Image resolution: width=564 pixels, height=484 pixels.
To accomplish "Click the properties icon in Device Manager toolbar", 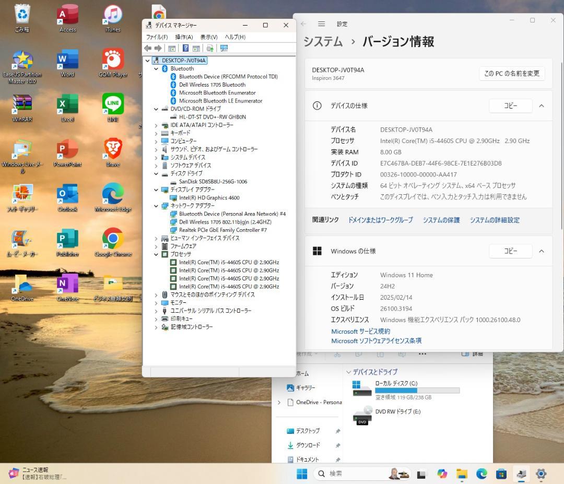I will tap(171, 48).
